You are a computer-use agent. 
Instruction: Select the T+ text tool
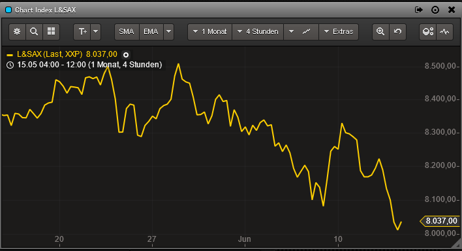(82, 31)
